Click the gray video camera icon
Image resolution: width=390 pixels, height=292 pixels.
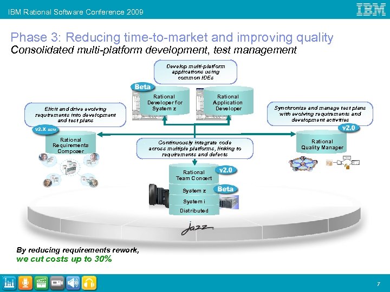coord(57,283)
